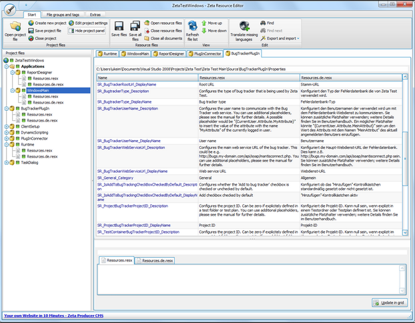Create new project
This screenshot has height=323, width=415.
pos(47,23)
